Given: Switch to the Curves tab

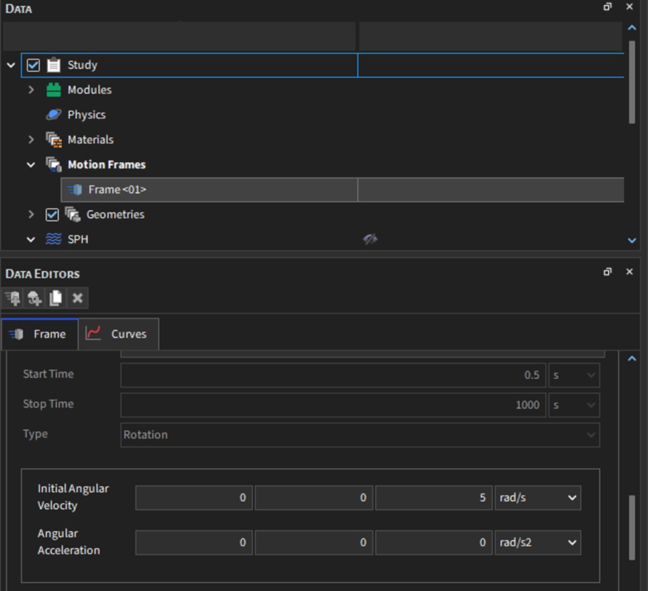Looking at the screenshot, I should point(118,334).
